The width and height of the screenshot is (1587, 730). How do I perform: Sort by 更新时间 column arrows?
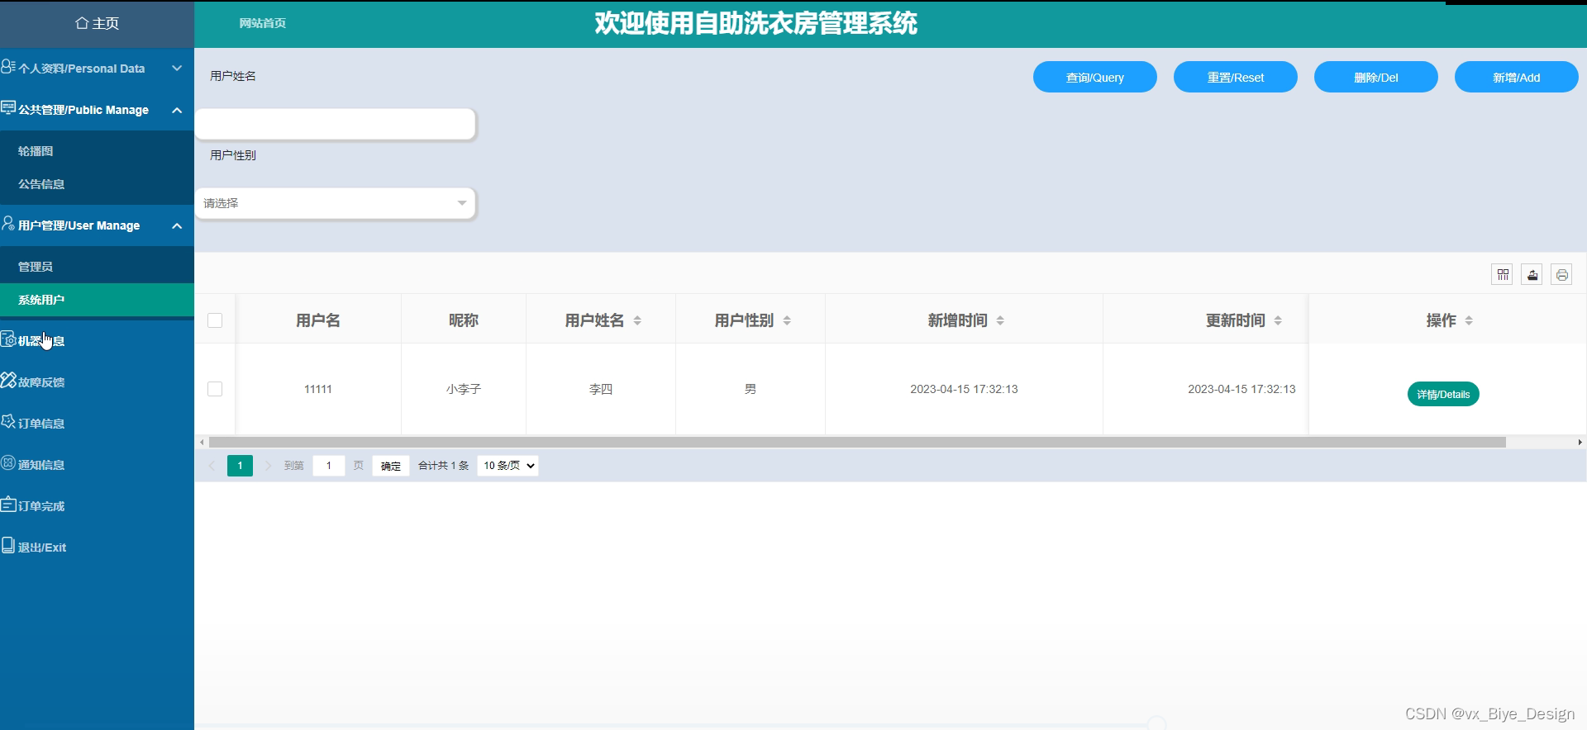[1278, 320]
